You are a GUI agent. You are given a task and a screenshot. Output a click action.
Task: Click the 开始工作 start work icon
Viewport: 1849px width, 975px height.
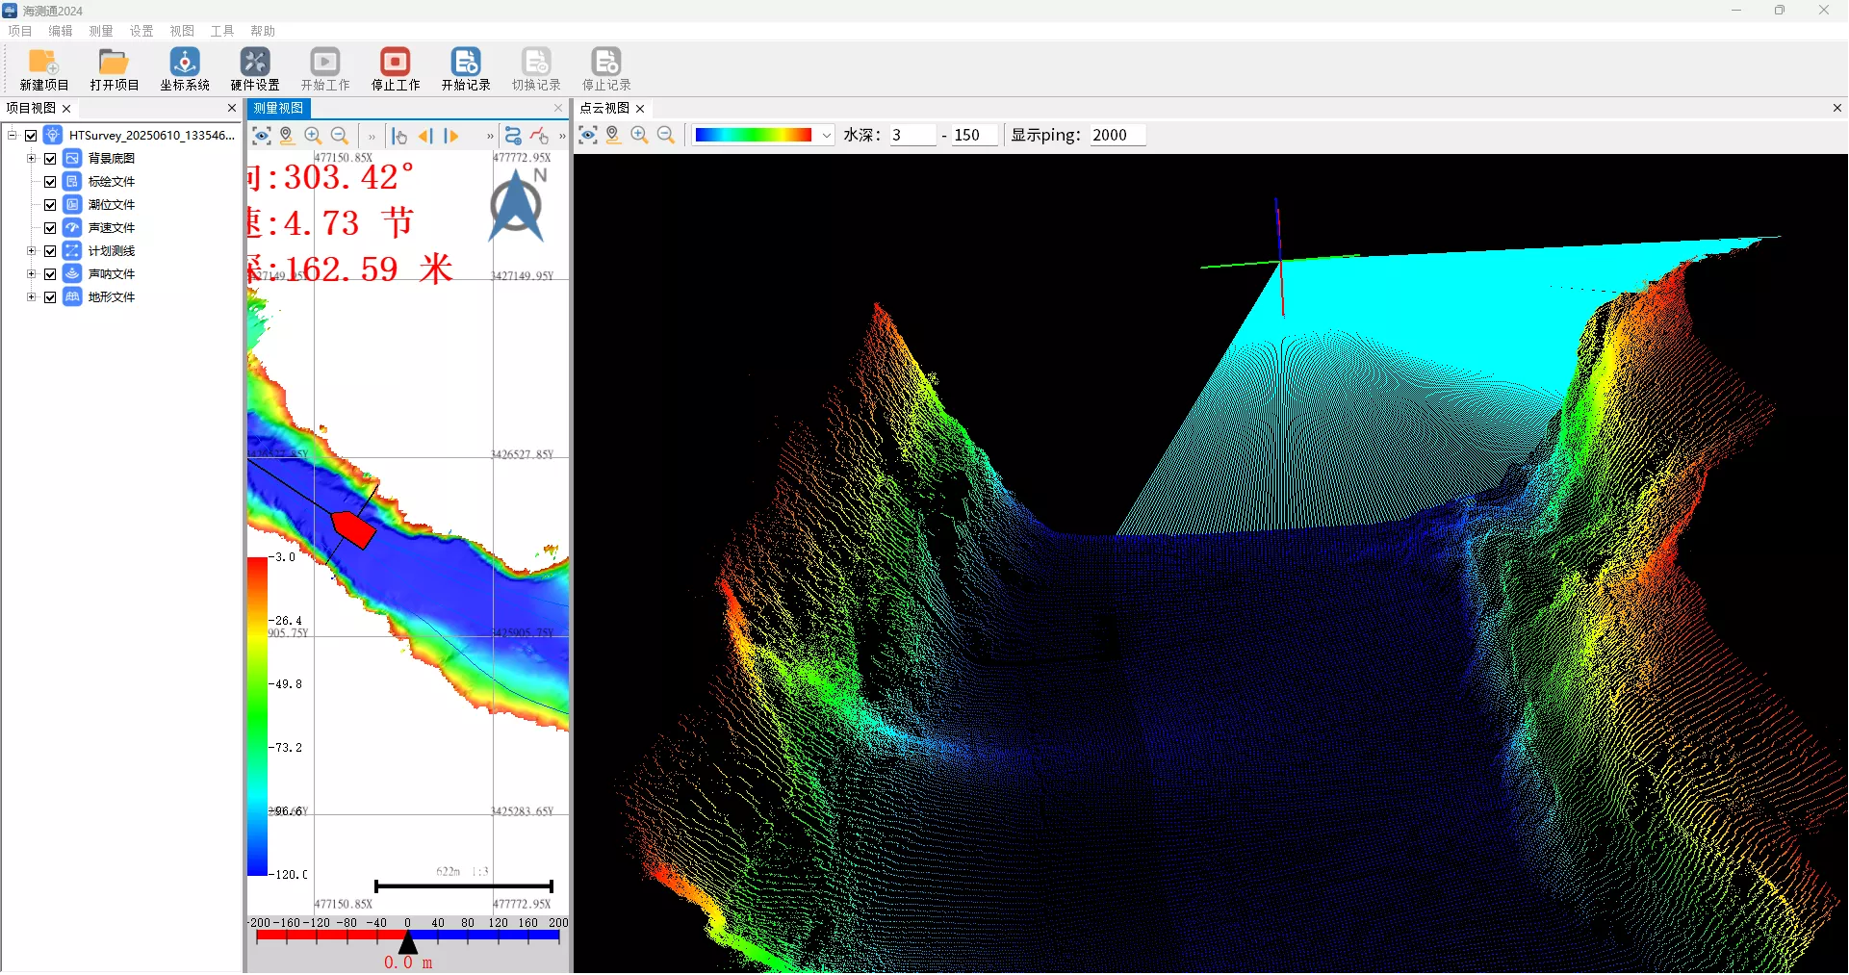[x=325, y=62]
